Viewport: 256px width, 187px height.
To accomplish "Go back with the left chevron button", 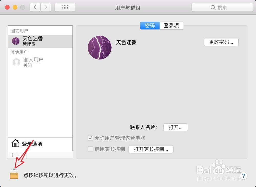I will [35, 7].
